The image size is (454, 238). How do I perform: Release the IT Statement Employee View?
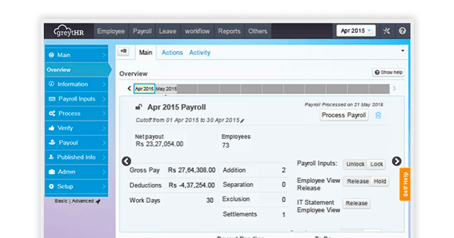click(356, 203)
